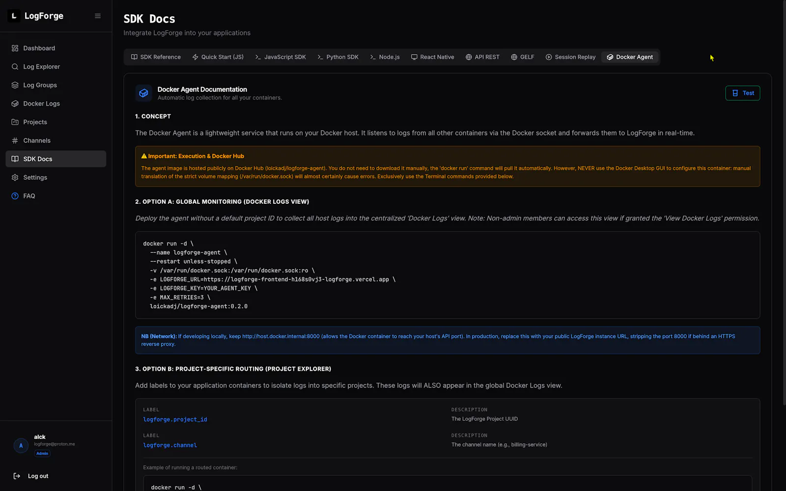This screenshot has height=491, width=786.
Task: Click the Projects folder icon
Action: tap(15, 122)
